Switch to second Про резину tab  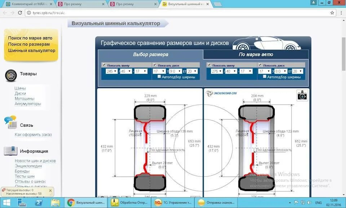click(133, 4)
